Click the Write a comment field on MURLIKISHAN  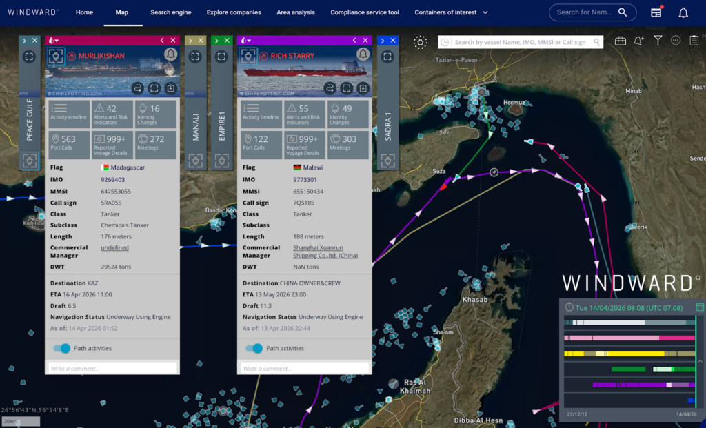110,367
